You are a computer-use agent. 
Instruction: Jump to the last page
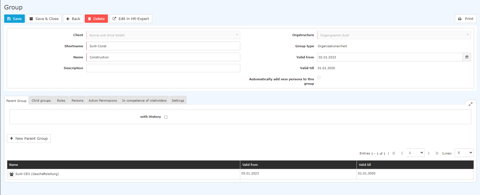click(437, 153)
